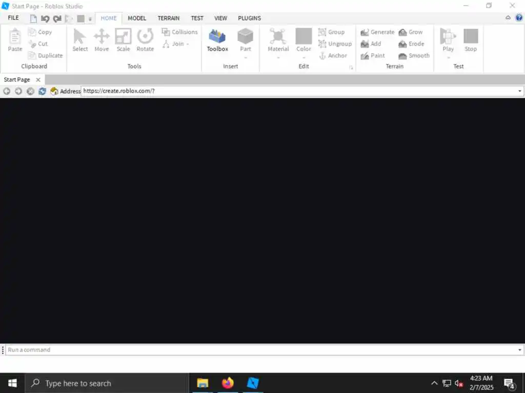Image resolution: width=525 pixels, height=393 pixels.
Task: Open Firefox from the taskbar
Action: tap(228, 383)
